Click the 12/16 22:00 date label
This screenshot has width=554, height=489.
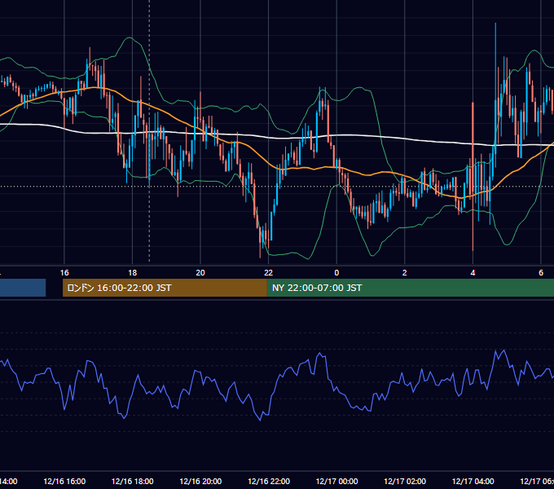[x=269, y=481]
